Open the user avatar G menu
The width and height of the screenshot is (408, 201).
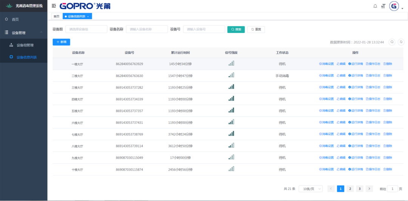pos(394,6)
